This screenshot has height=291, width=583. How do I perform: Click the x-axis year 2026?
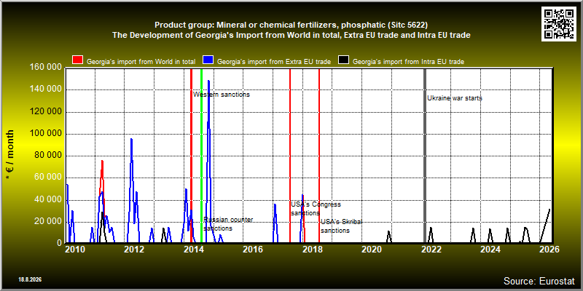pos(549,250)
